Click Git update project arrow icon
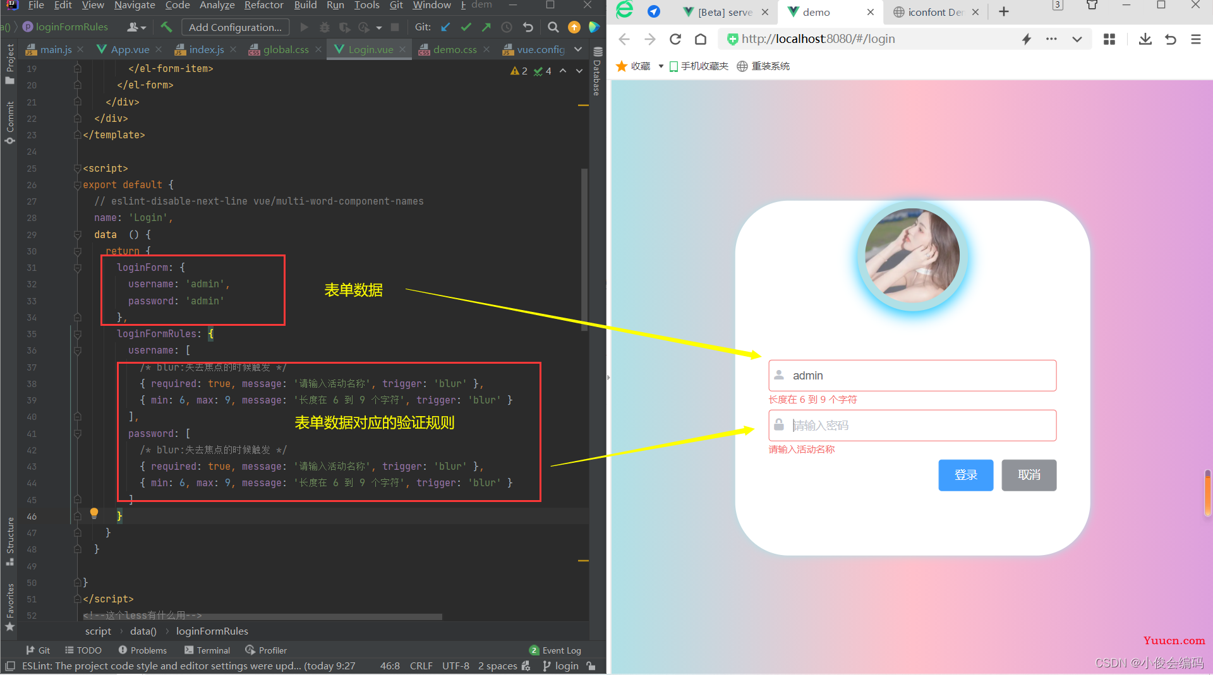Screen dimensions: 1213x675 pos(445,27)
